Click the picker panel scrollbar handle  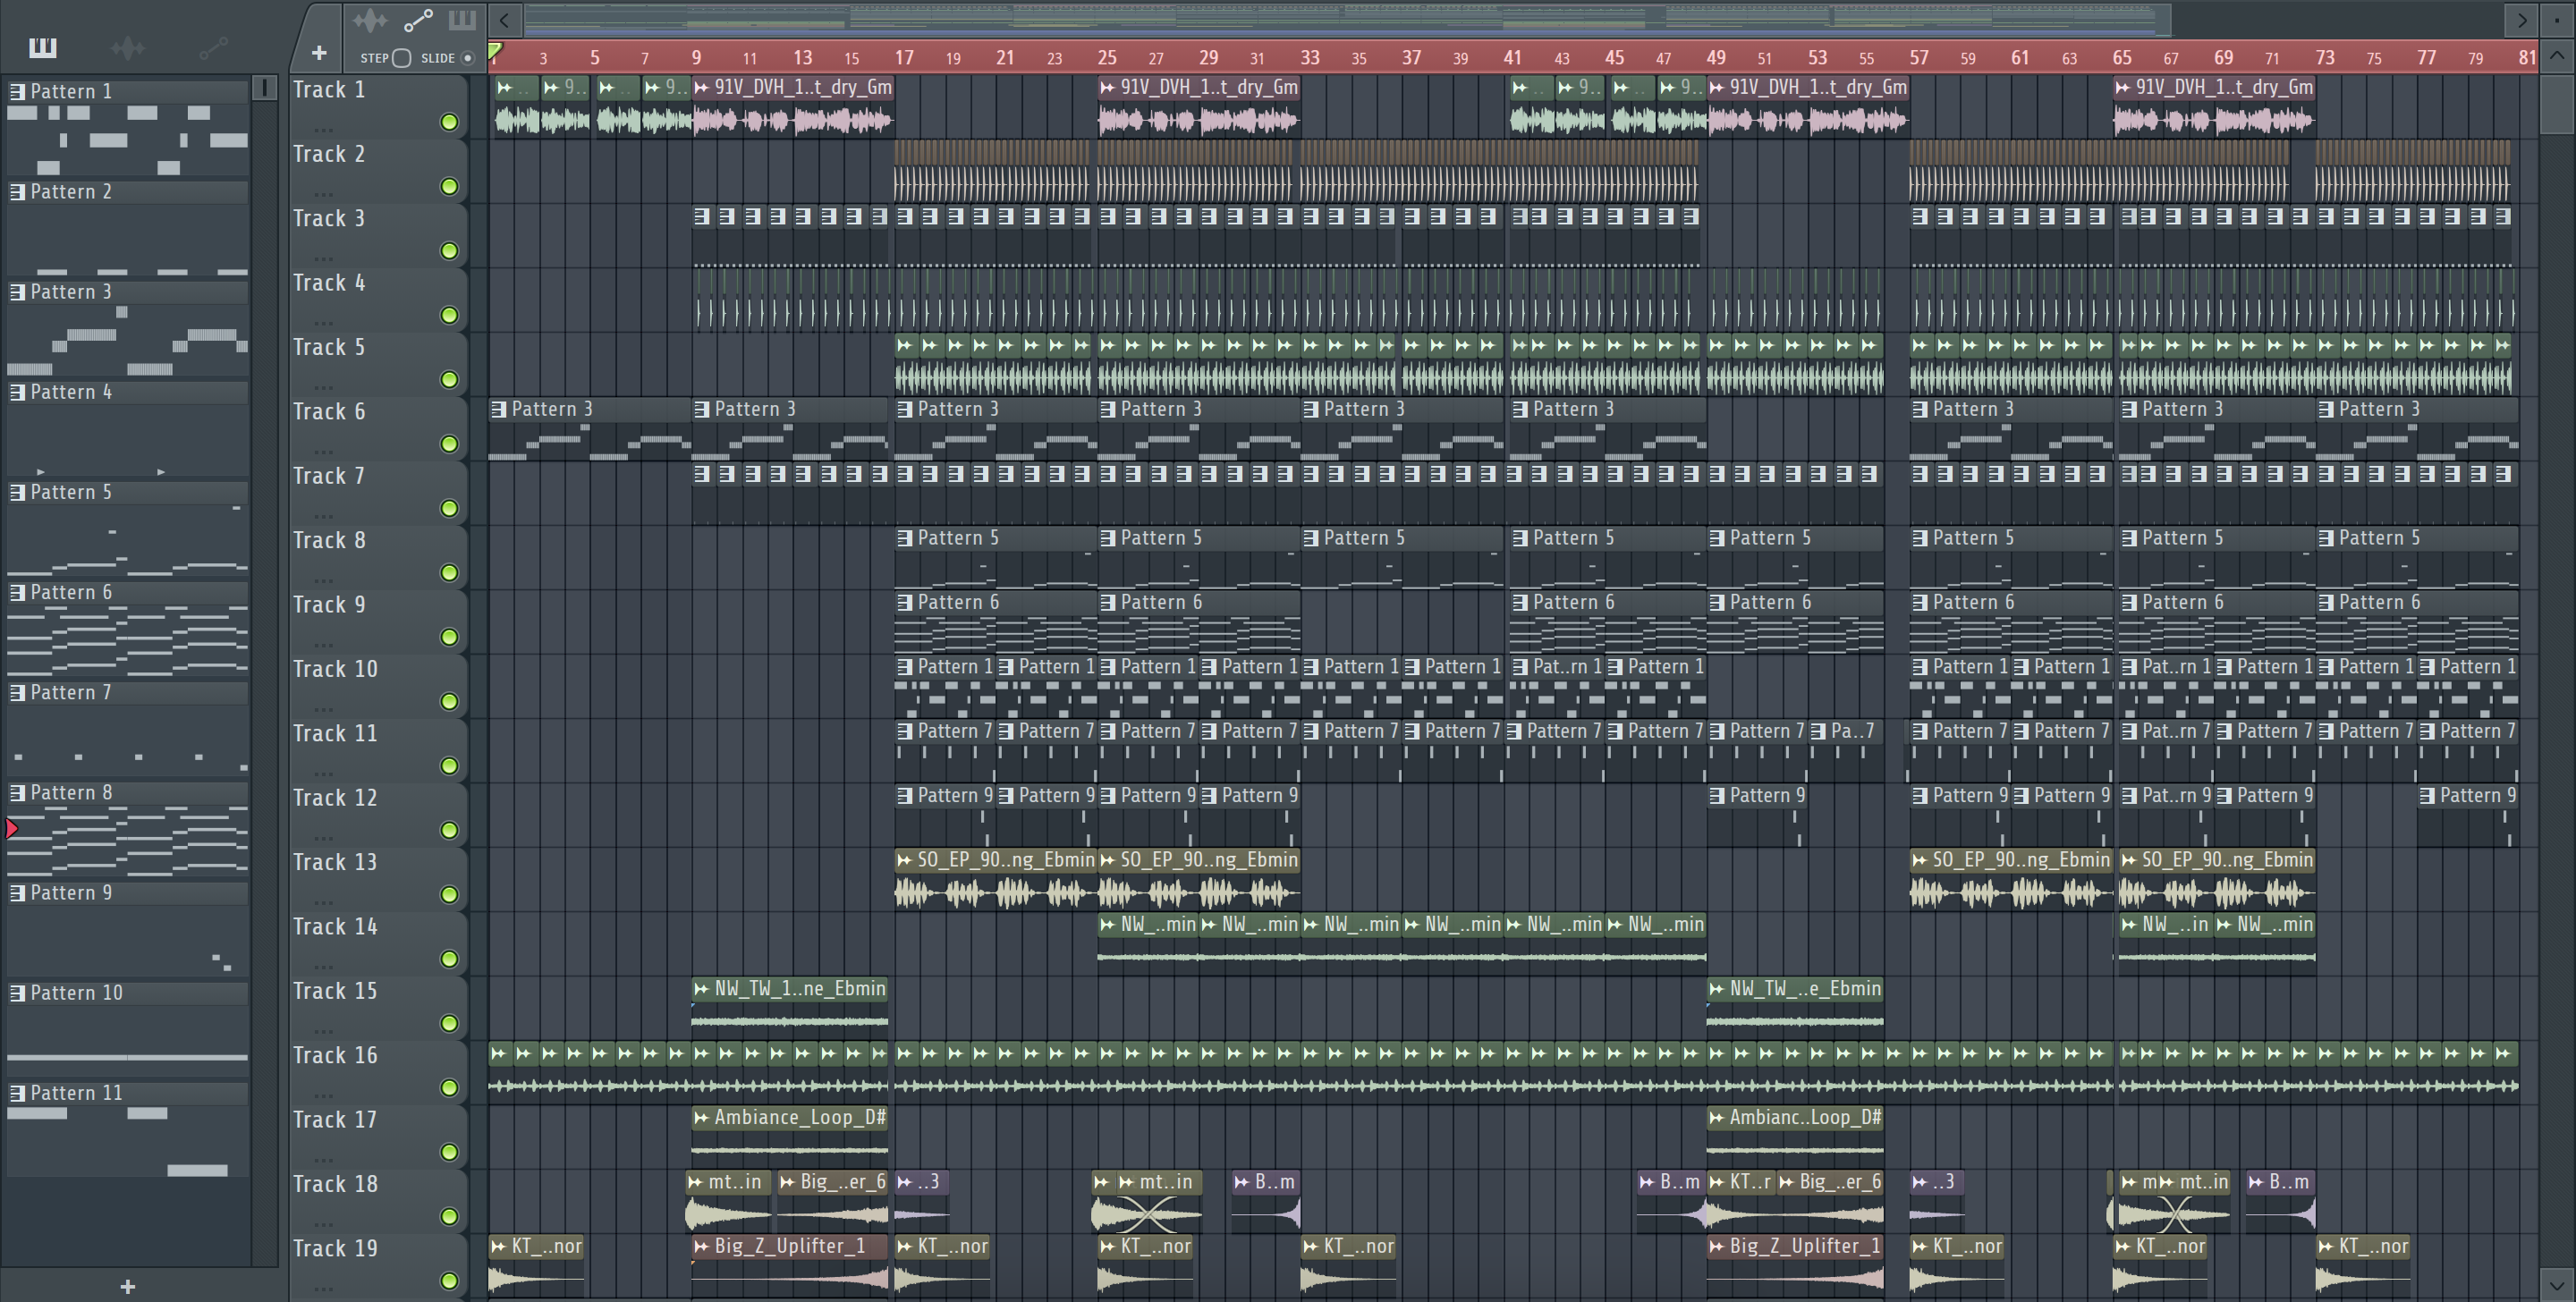coord(264,88)
